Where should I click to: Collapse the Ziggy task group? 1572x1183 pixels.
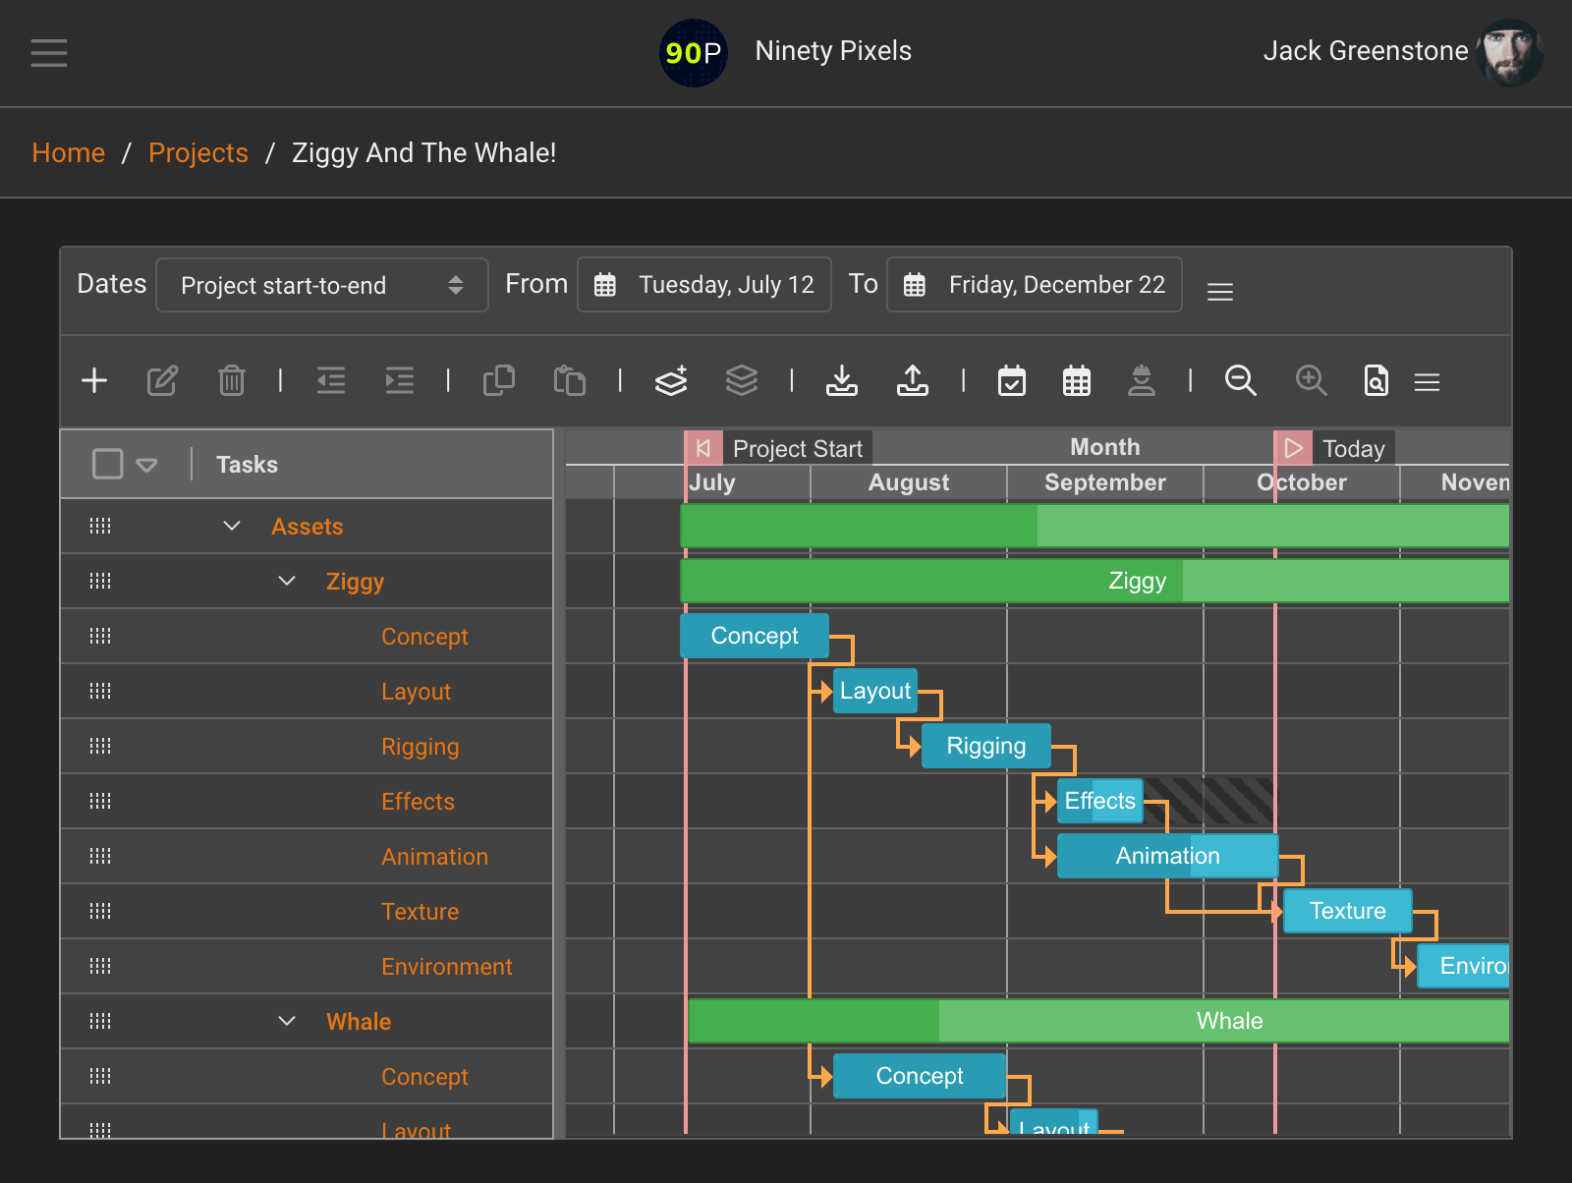pyautogui.click(x=287, y=581)
